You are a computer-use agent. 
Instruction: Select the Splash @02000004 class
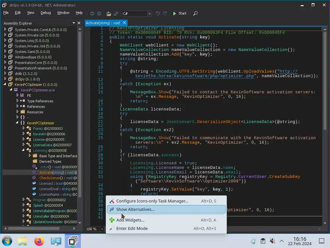[x=48, y=205]
